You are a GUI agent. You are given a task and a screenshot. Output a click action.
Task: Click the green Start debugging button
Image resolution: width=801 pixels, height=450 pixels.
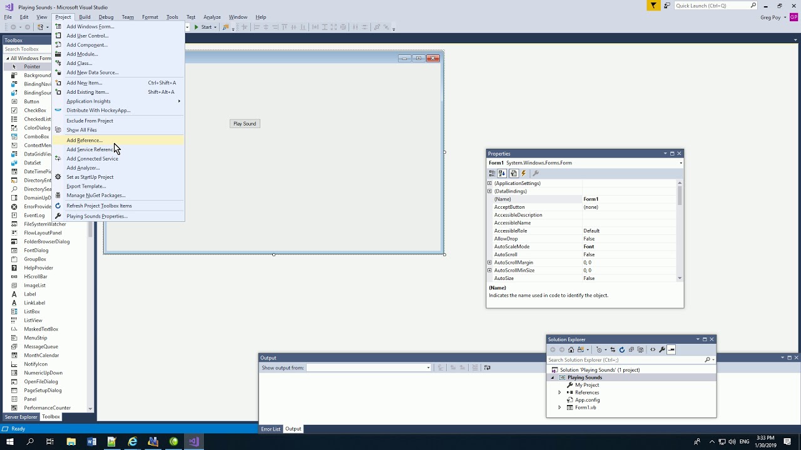coord(203,27)
